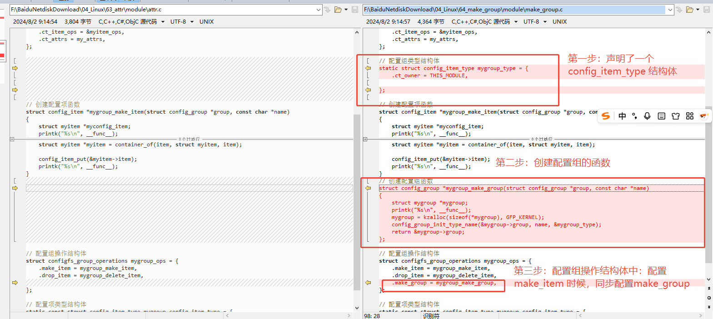Viewport: 713px width, 319px height.
Task: Click left pane config_item_put line
Action: (x=88, y=159)
